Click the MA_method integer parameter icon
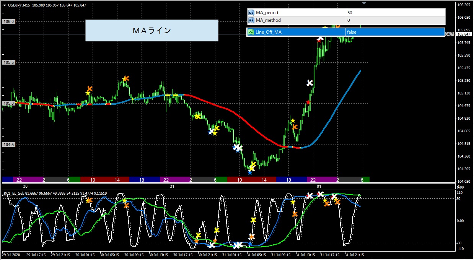The width and height of the screenshot is (474, 260). point(251,20)
